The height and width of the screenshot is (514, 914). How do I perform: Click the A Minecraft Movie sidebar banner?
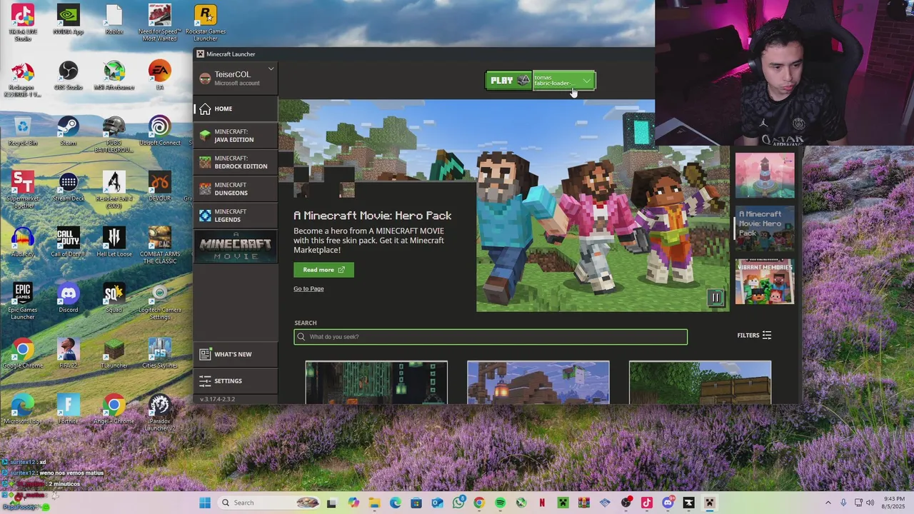pos(235,246)
